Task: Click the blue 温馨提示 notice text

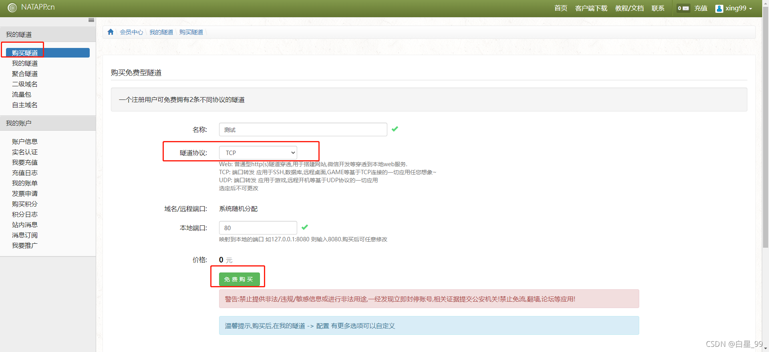Action: pos(310,326)
